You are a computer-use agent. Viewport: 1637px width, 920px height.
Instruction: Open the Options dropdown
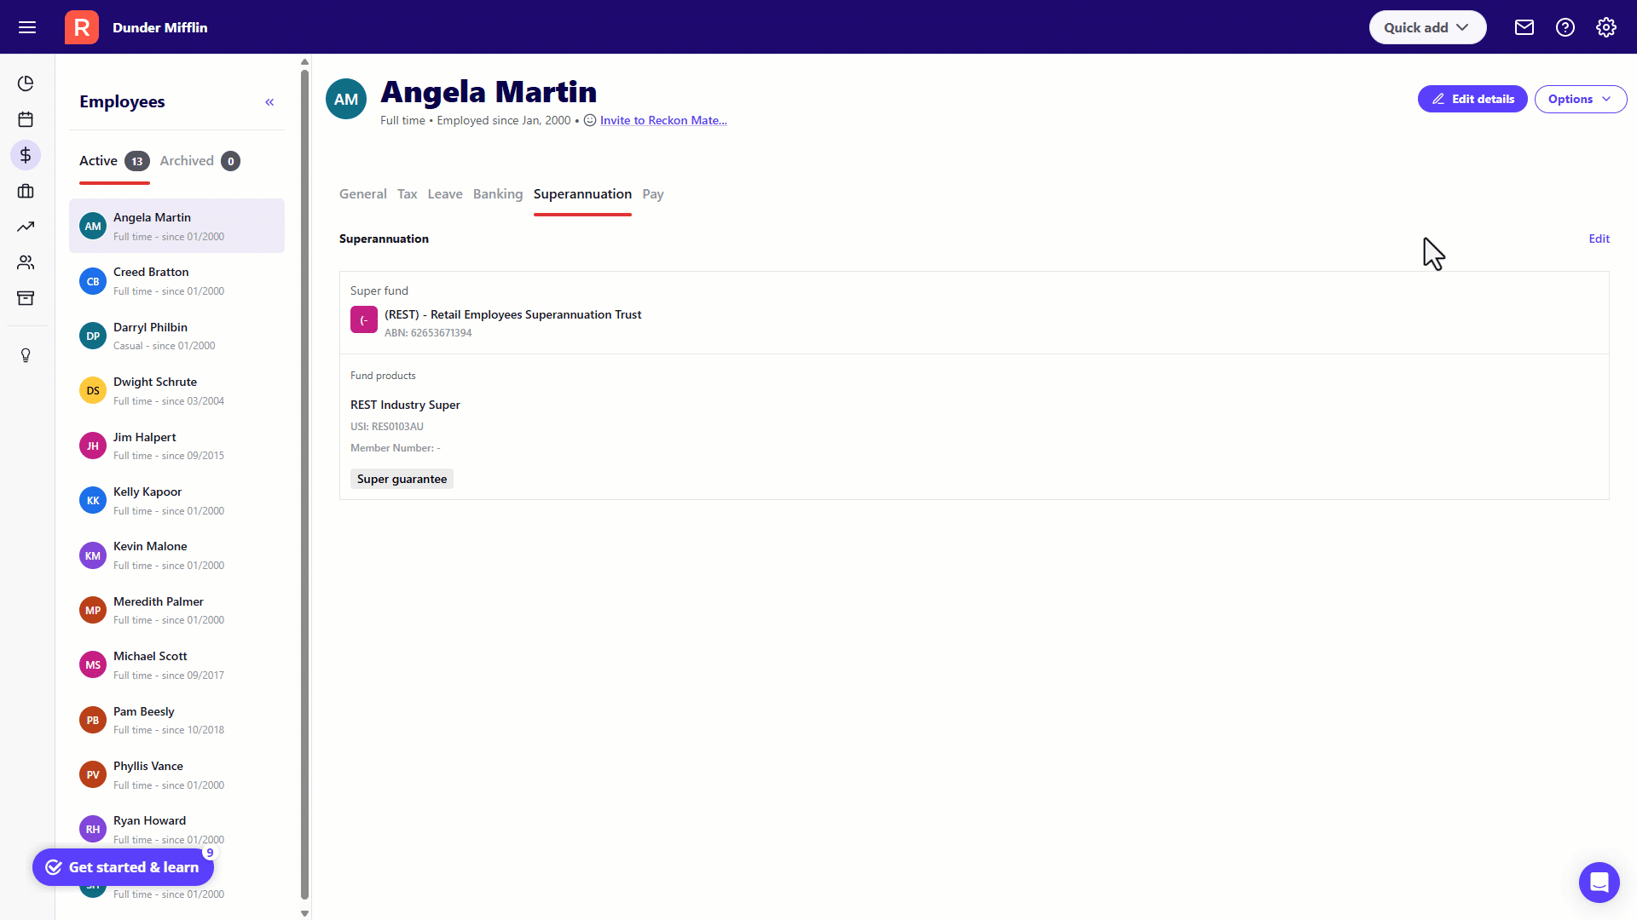tap(1580, 99)
